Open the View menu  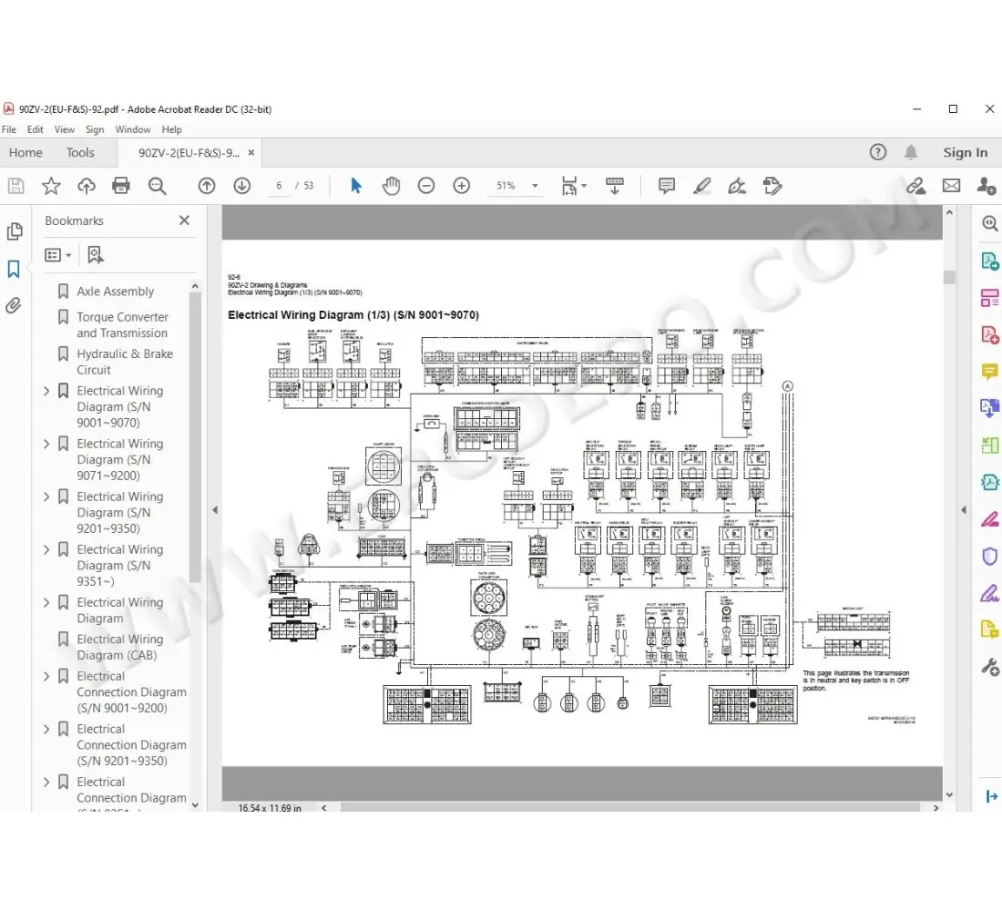(65, 129)
